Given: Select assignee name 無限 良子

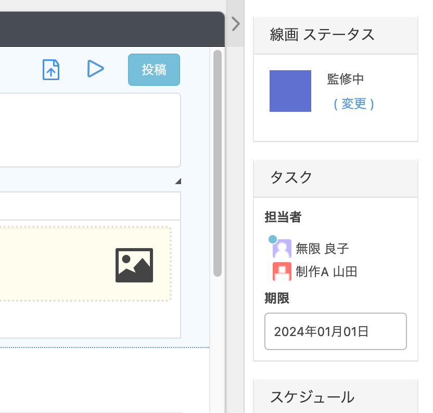Looking at the screenshot, I should tap(322, 249).
